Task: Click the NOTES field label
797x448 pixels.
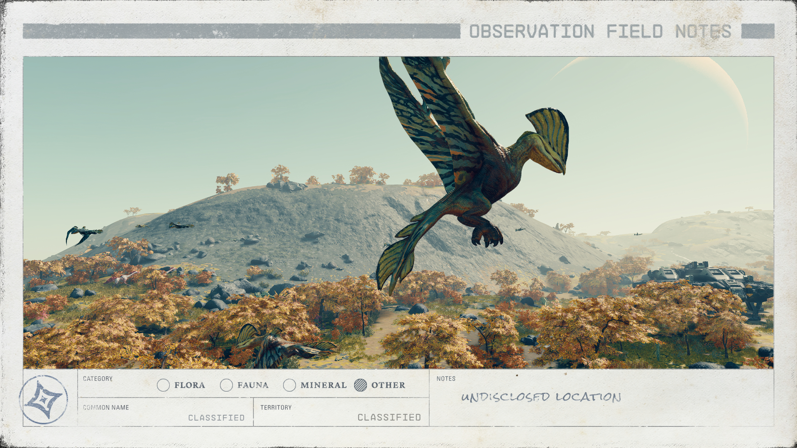Action: (446, 379)
